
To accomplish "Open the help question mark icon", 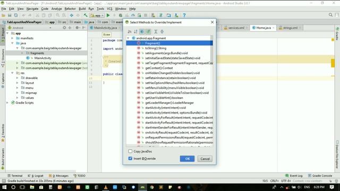I will click(184, 15).
